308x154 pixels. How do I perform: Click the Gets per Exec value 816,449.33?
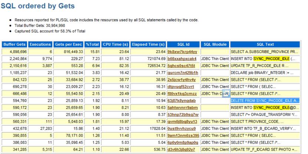point(73,52)
